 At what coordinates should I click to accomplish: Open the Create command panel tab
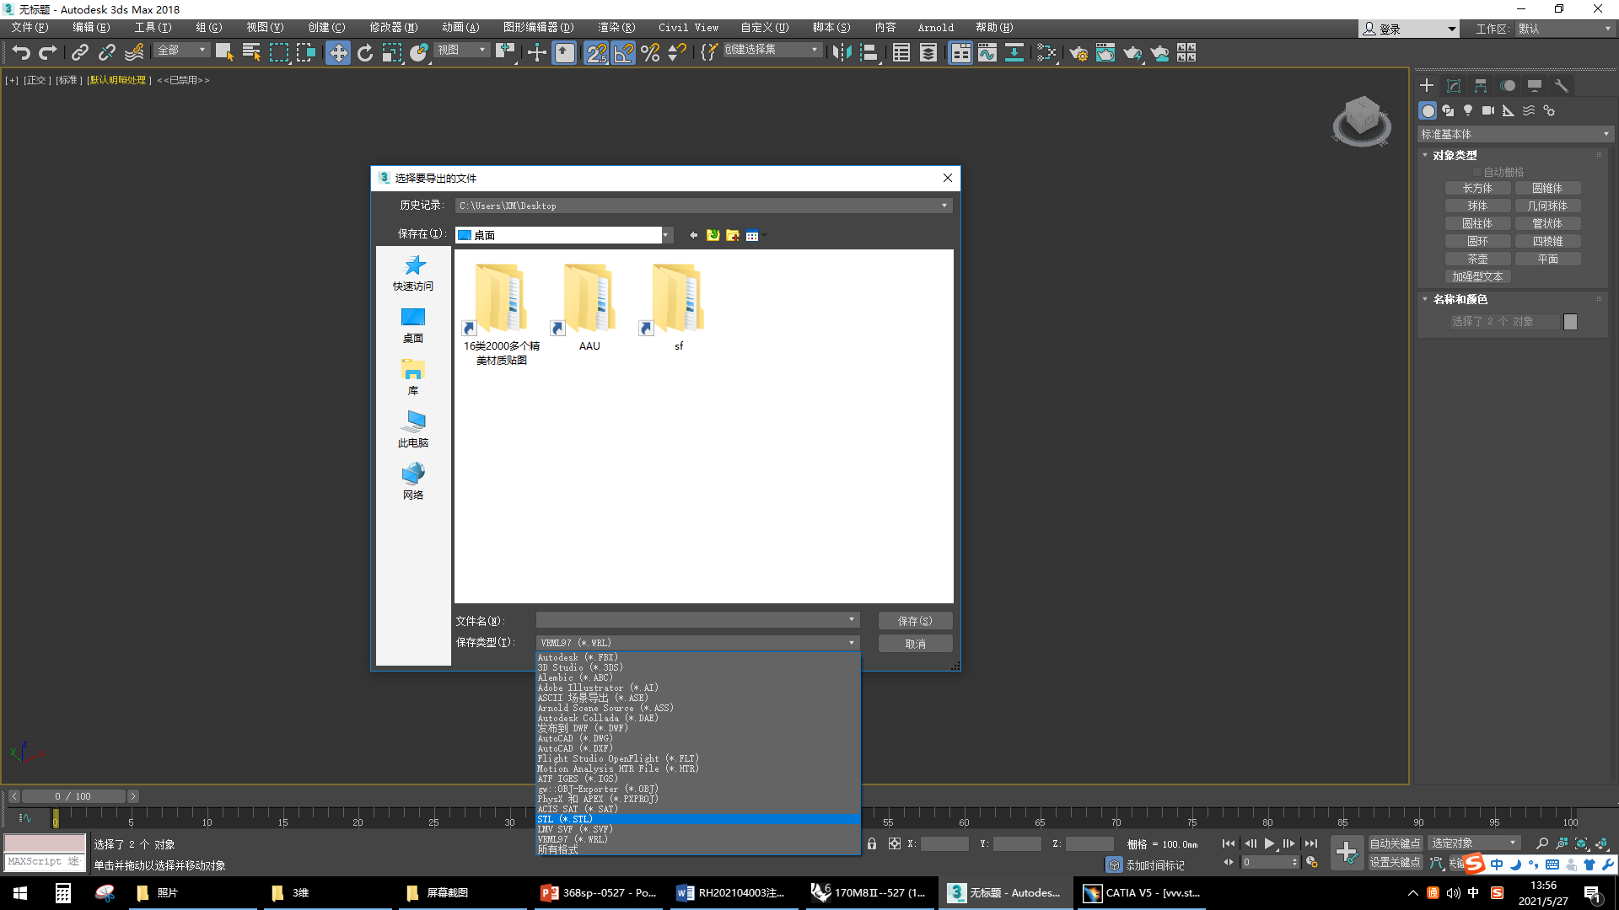[x=1427, y=86]
